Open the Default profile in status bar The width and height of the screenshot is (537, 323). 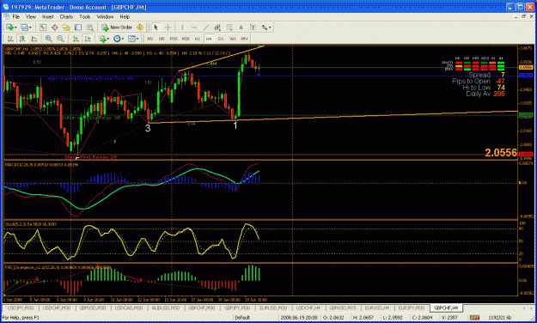coord(242,318)
